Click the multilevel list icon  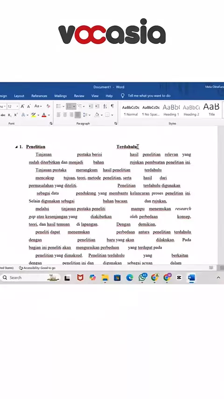point(80,107)
